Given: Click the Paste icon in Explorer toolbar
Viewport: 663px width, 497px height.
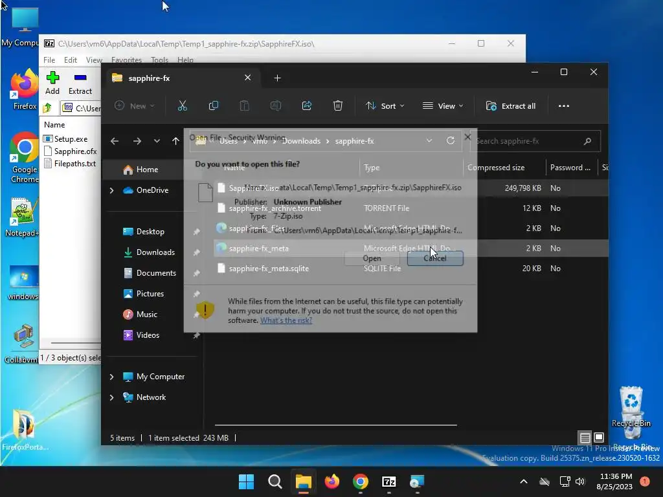Looking at the screenshot, I should coord(244,105).
